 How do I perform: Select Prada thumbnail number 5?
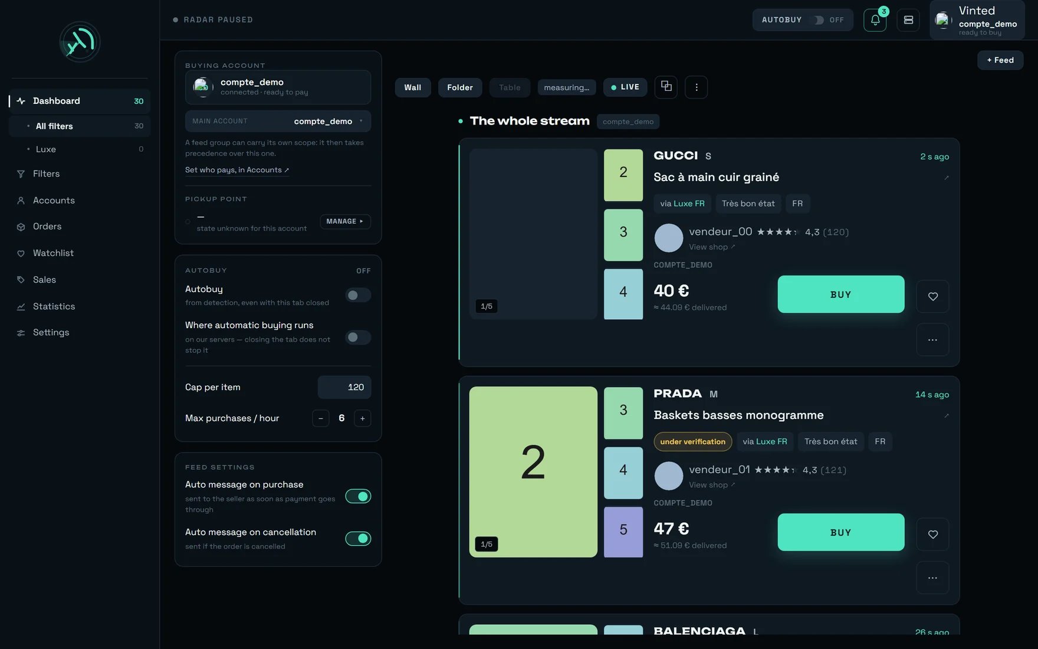623,532
